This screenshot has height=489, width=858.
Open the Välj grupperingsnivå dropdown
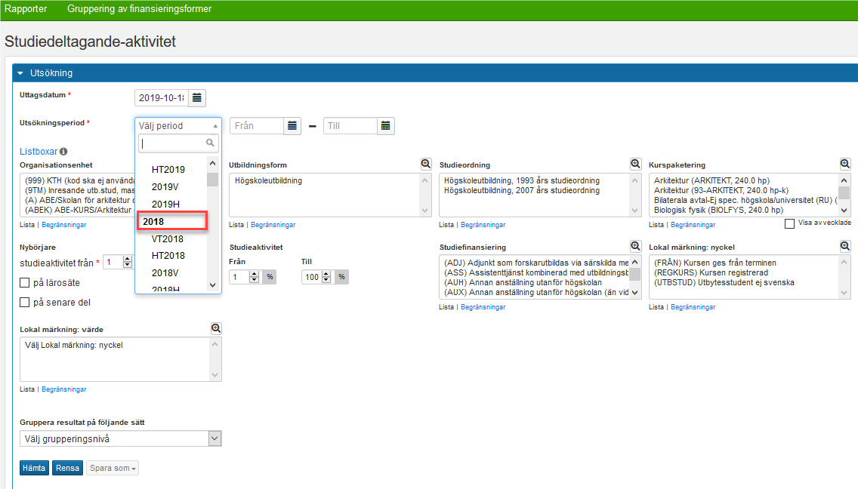click(121, 438)
